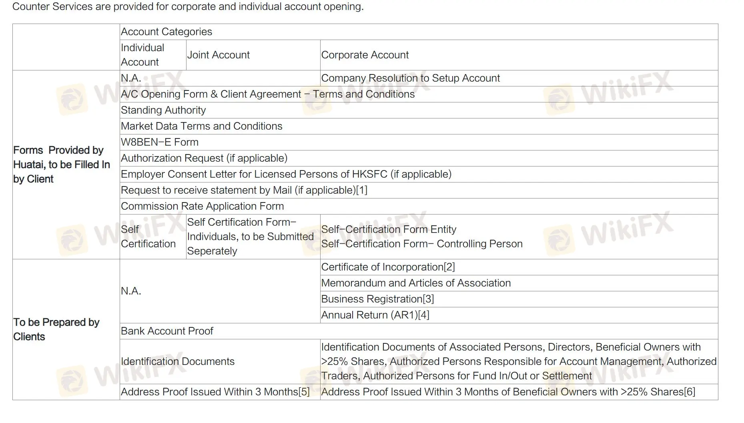Click "Authorization Request (if applicable)" row
Viewport: 744px width, 423px height.
click(x=204, y=158)
